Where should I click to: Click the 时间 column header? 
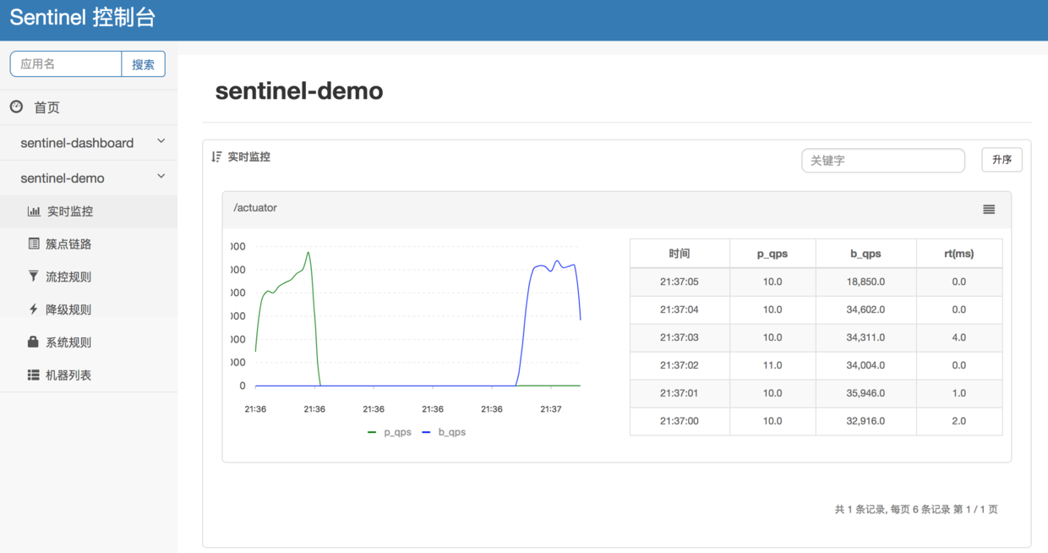point(680,254)
